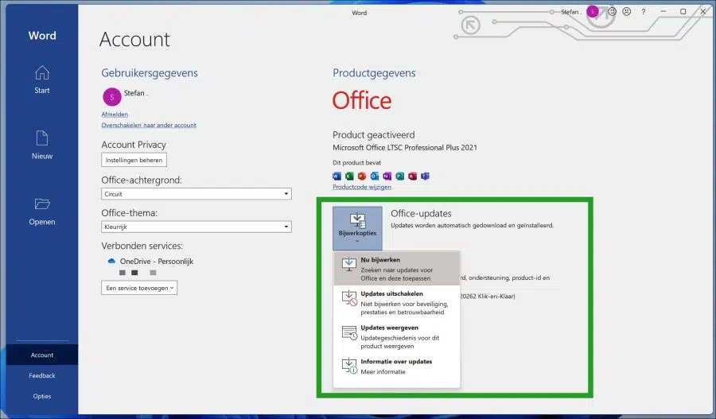The height and width of the screenshot is (419, 716).
Task: Go to the Start page icon
Action: [x=42, y=72]
